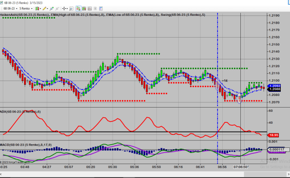Click the blue 1.2092 price marker
This screenshot has width=290, height=178.
[274, 86]
